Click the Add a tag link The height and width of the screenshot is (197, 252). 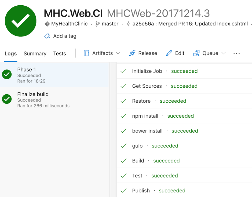pyautogui.click(x=65, y=36)
